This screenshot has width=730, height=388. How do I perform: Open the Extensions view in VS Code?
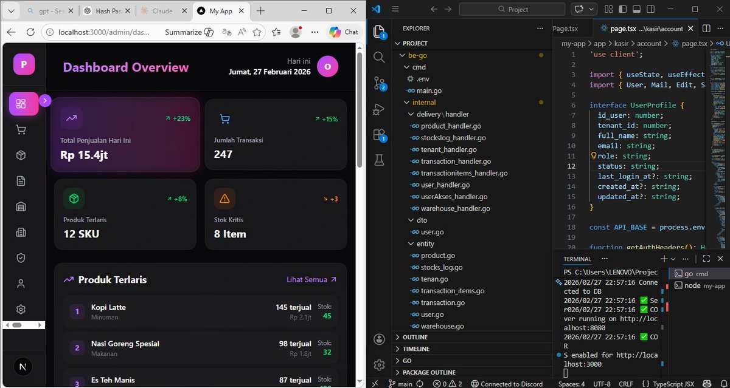click(378, 134)
